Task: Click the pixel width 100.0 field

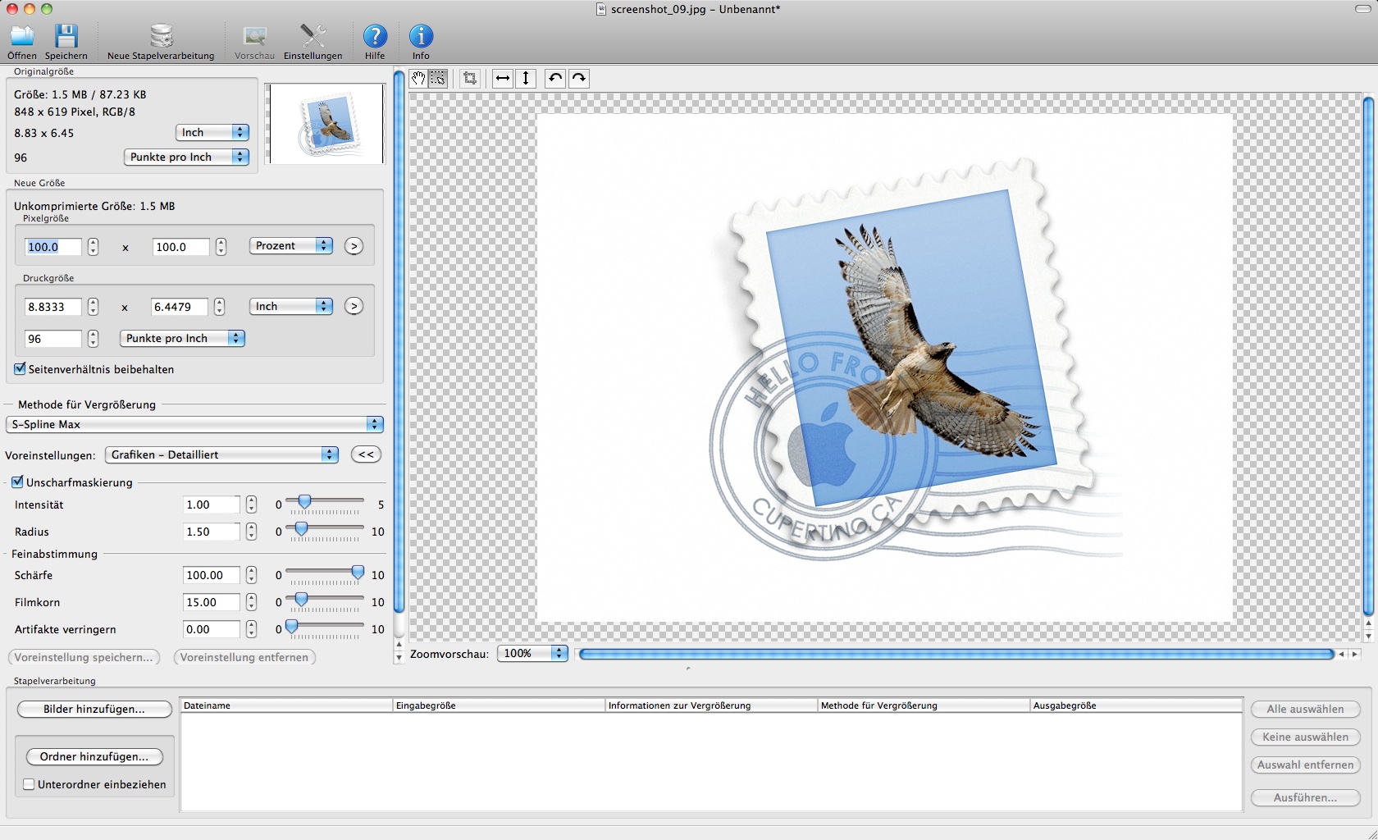Action: click(x=53, y=247)
